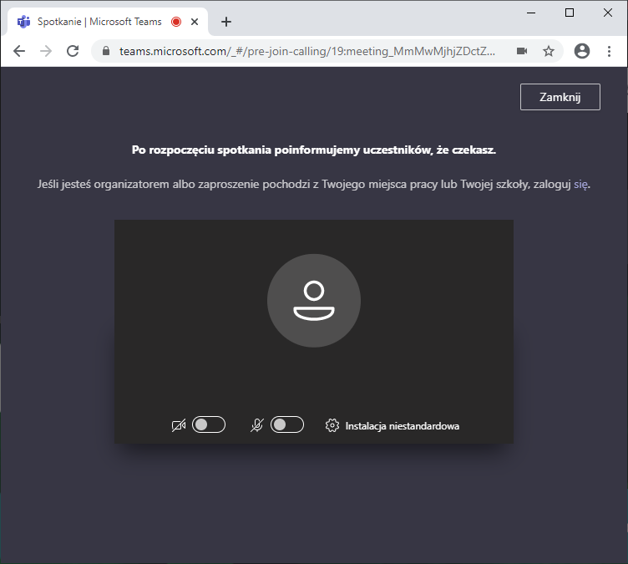Select Spotkanie | Microsoft Teams tab
The width and height of the screenshot is (628, 564).
[108, 22]
